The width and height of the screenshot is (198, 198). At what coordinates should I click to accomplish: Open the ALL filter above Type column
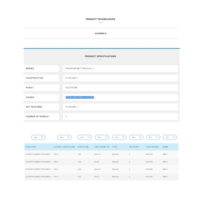[x=119, y=137]
